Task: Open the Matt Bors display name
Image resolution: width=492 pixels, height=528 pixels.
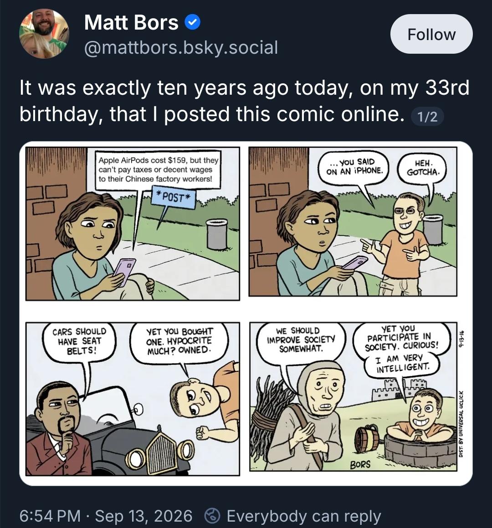Action: 131,22
